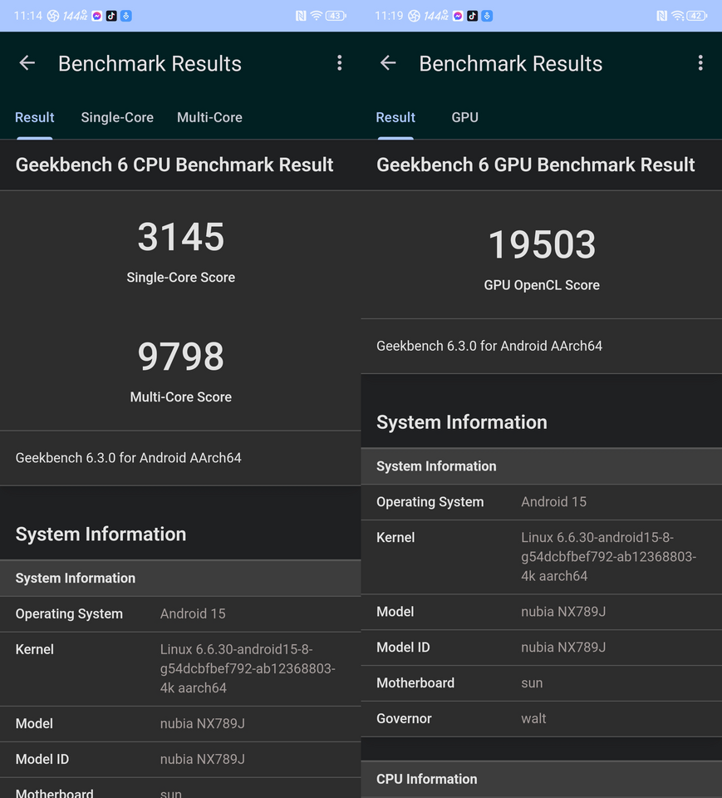Tap Single-Core Score label
This screenshot has height=798, width=722.
tap(180, 278)
